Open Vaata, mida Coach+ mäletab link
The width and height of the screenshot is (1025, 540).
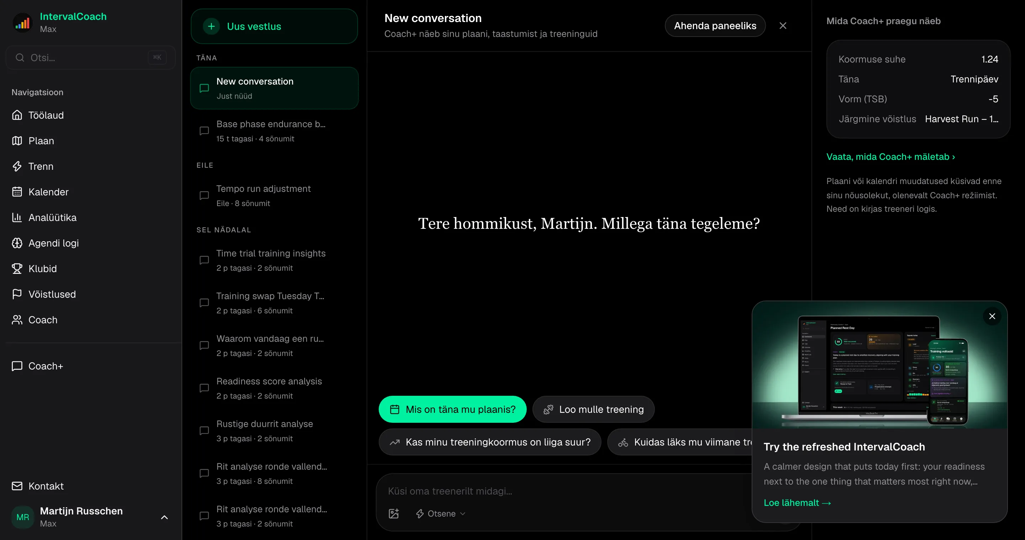[x=890, y=157]
